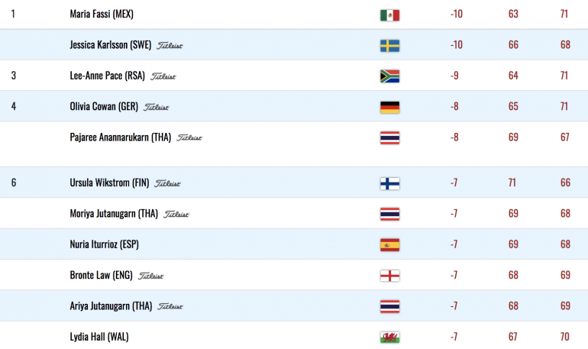Click position number 3 in the leaderboard

[x=14, y=76]
